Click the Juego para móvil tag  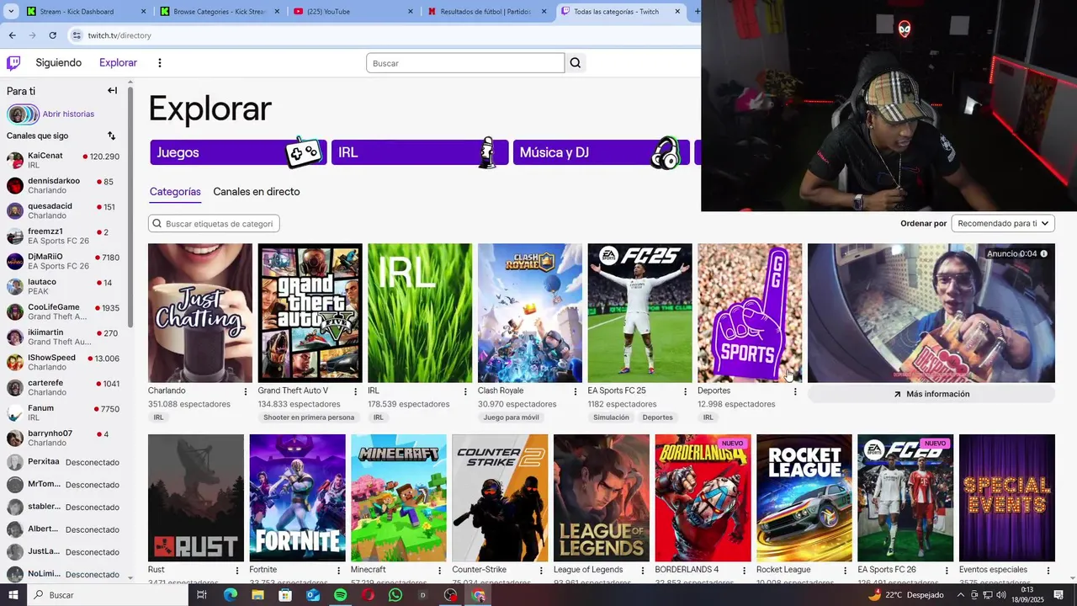[x=512, y=417]
